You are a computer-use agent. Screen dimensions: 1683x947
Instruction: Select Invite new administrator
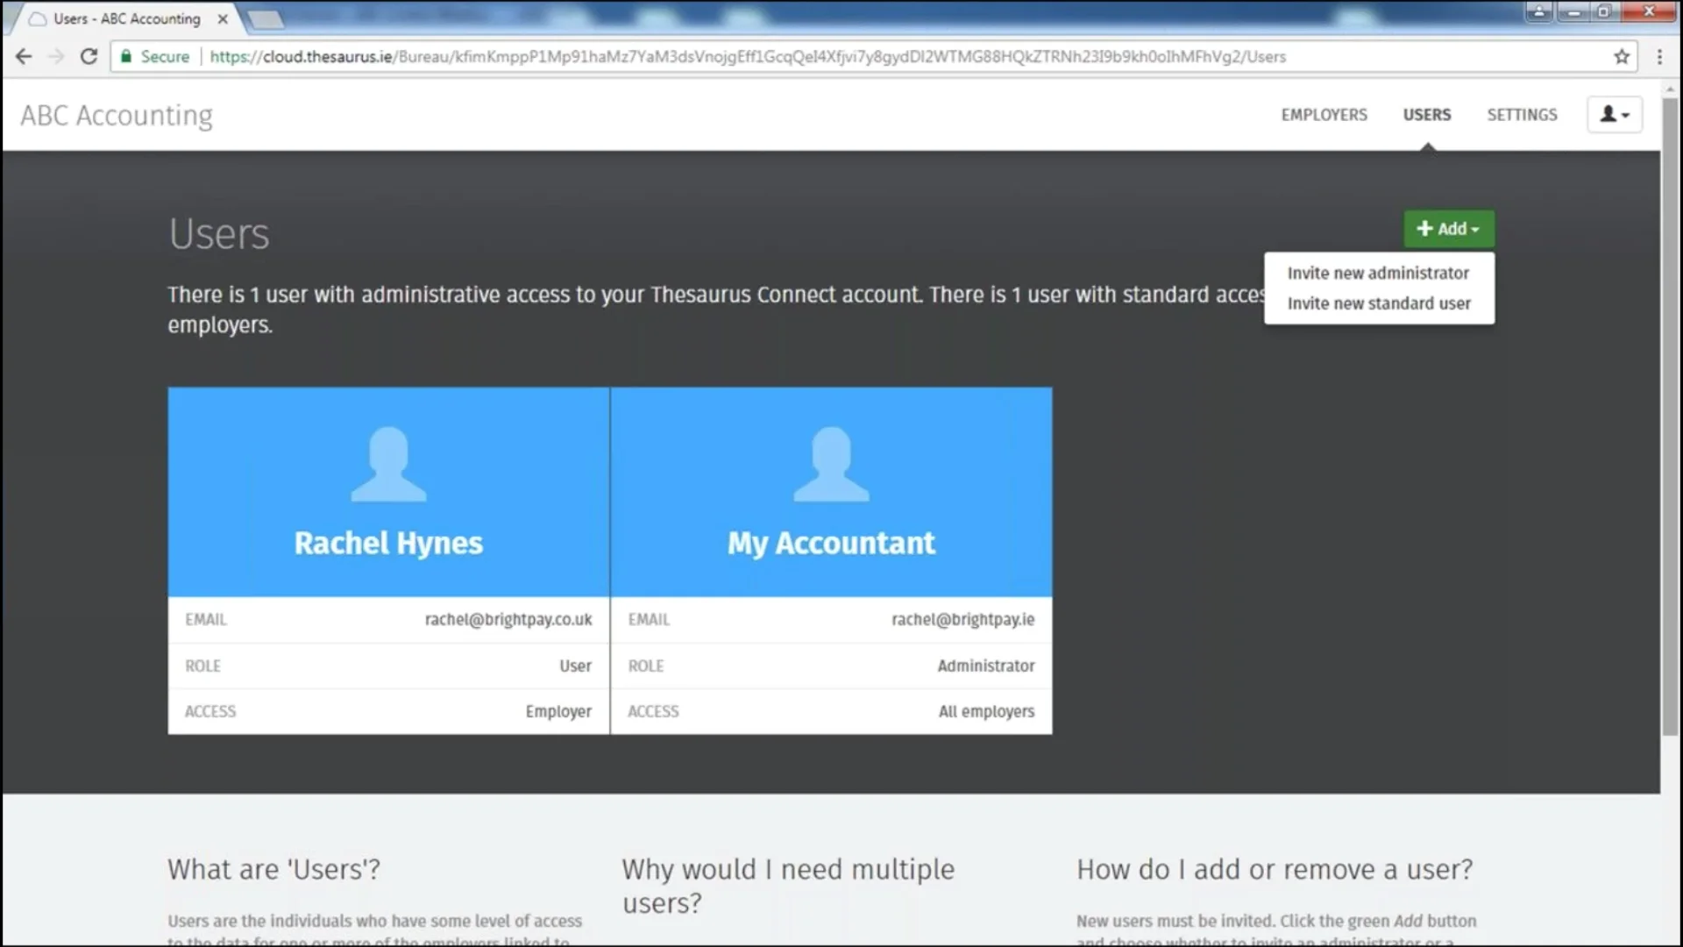(1377, 273)
